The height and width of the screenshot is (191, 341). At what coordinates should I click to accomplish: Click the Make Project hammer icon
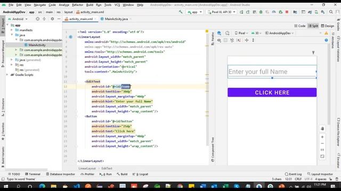pos(181,12)
